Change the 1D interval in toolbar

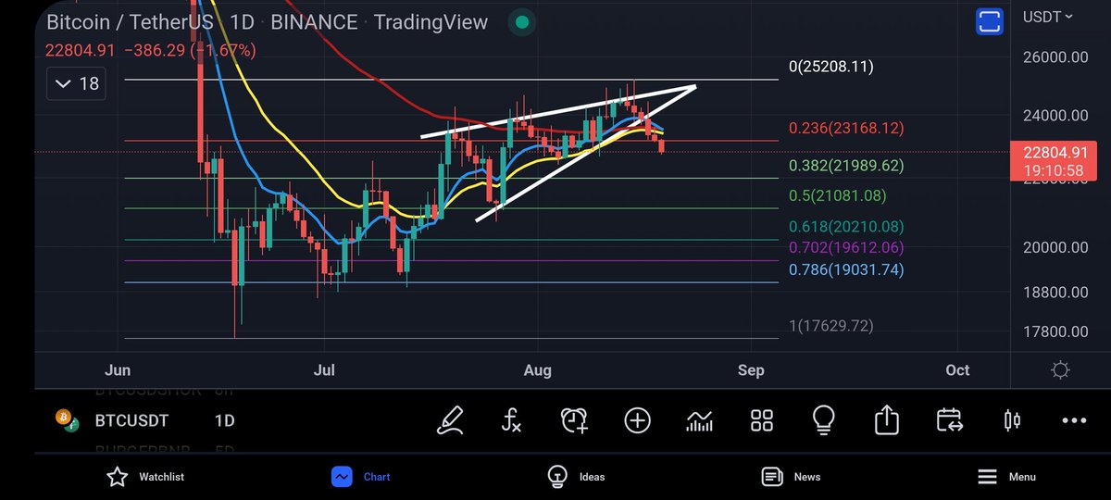pos(224,420)
